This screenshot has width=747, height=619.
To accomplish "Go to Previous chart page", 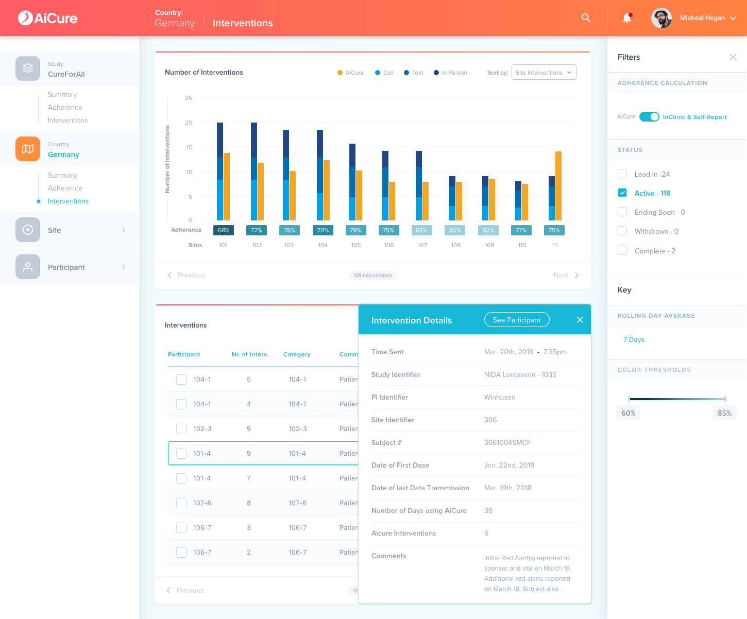I will tap(186, 275).
